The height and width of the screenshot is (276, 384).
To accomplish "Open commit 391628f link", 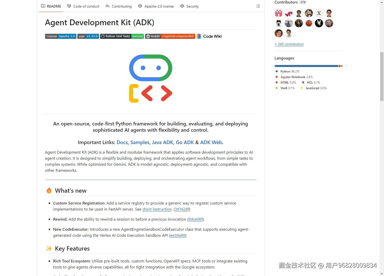I will (182, 209).
